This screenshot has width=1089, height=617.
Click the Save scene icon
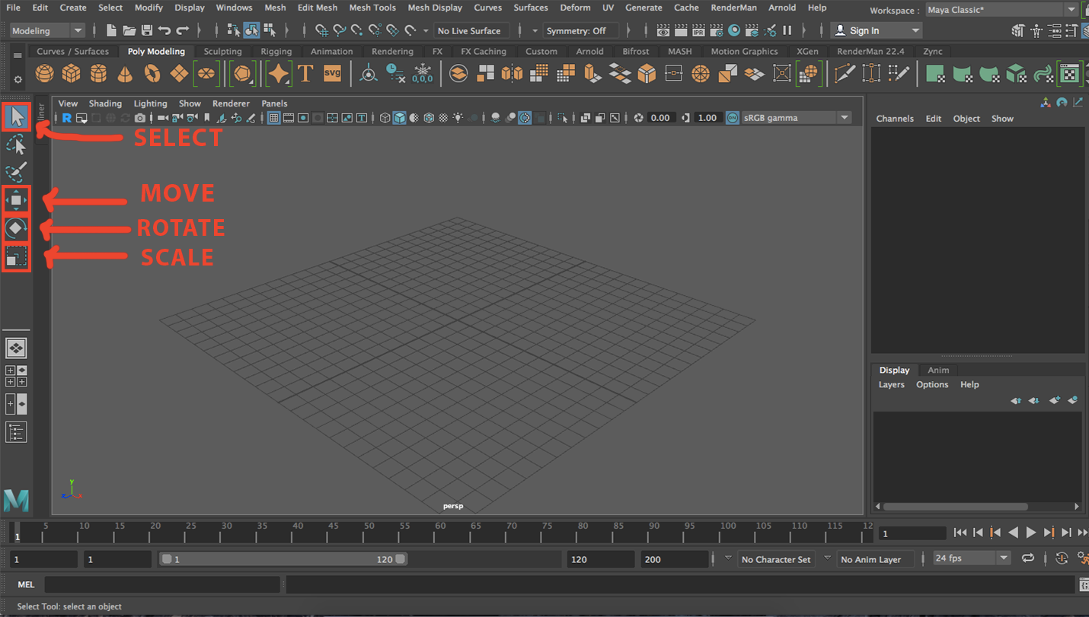[x=147, y=30]
